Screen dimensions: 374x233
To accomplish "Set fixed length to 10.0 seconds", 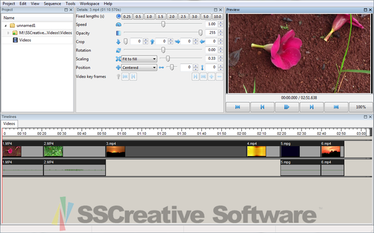I will click(x=218, y=16).
